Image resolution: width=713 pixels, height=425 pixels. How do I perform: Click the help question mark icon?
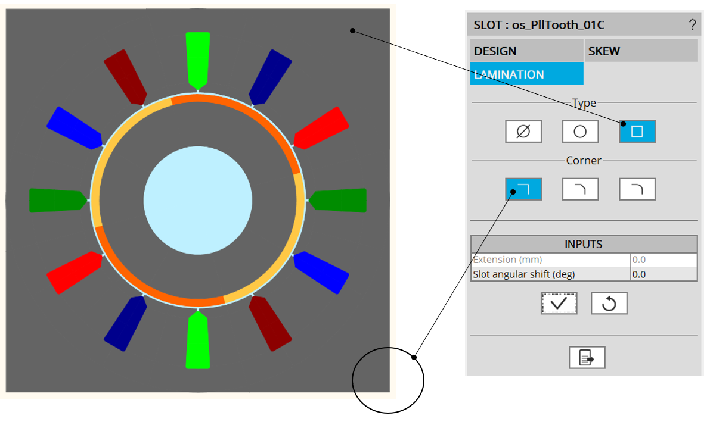click(x=692, y=25)
